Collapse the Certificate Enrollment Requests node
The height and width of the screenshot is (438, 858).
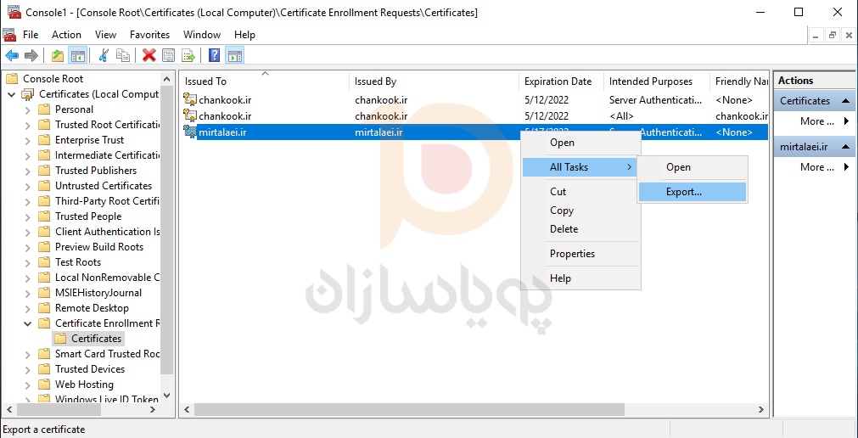pos(27,323)
